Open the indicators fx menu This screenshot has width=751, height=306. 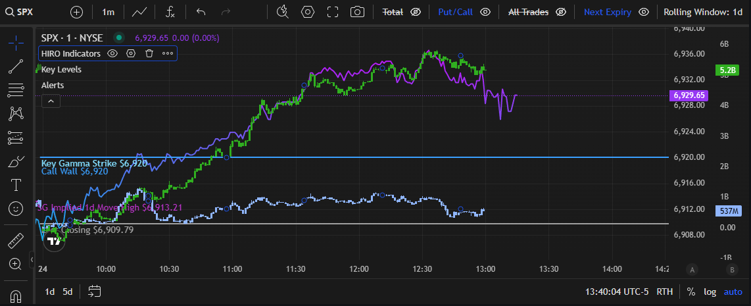[170, 12]
